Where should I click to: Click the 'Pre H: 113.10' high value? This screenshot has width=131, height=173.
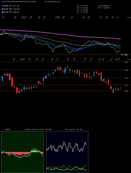coord(82,8)
